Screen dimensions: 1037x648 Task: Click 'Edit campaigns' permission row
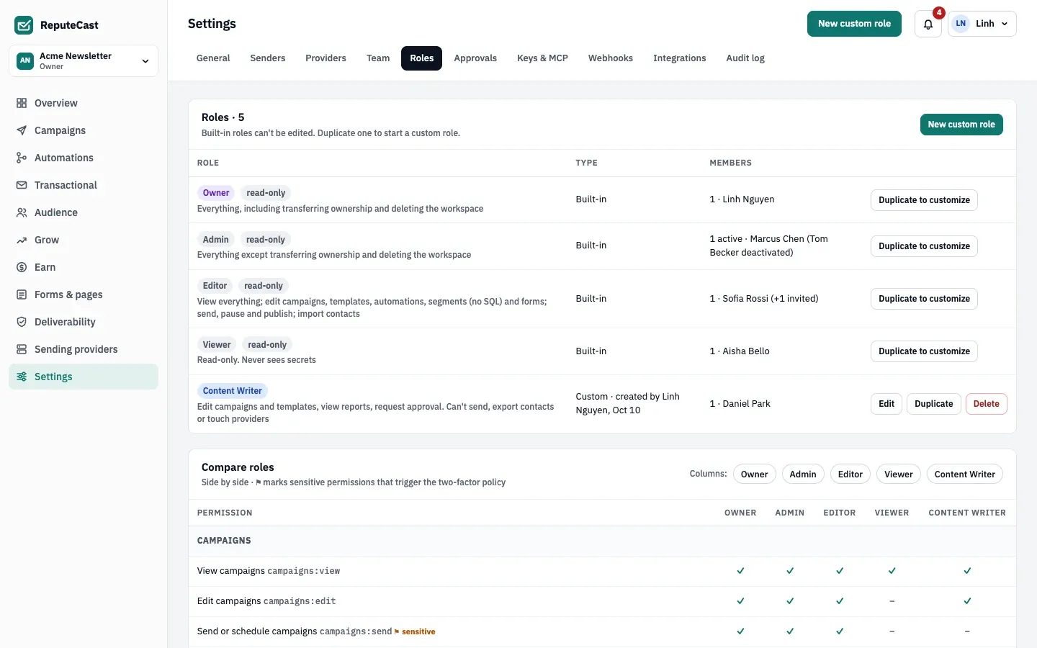pyautogui.click(x=602, y=601)
